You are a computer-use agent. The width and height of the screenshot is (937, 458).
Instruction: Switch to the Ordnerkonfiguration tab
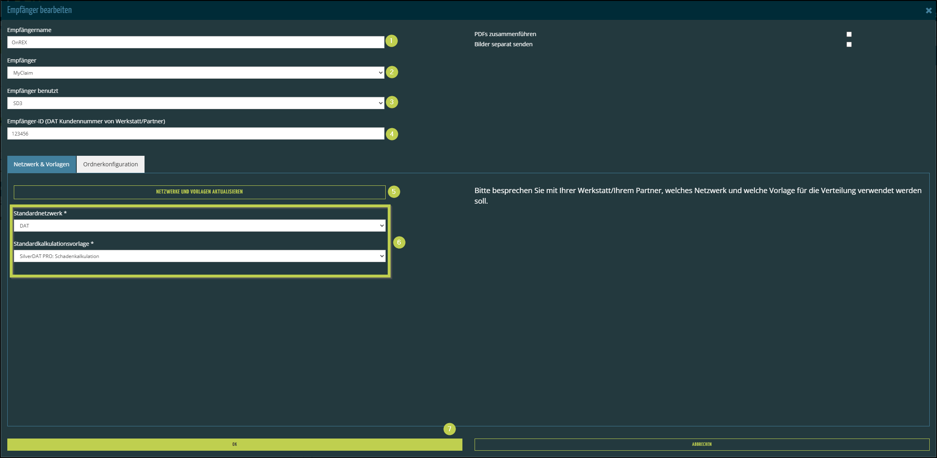tap(110, 164)
